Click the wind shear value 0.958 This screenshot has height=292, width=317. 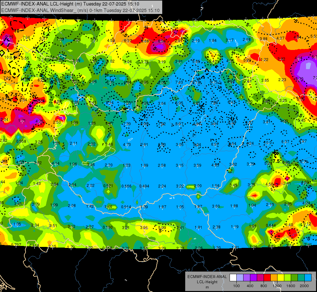click(x=21, y=141)
